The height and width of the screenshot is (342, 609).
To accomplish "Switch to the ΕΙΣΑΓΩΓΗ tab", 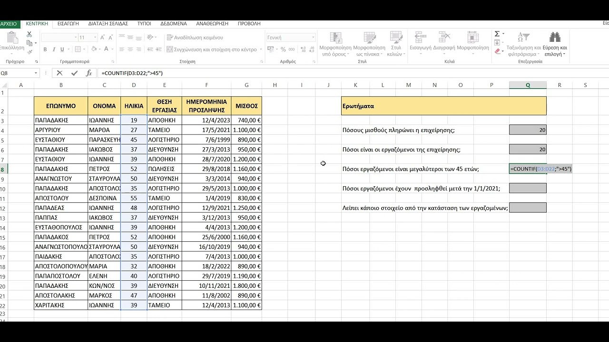I will (x=68, y=24).
